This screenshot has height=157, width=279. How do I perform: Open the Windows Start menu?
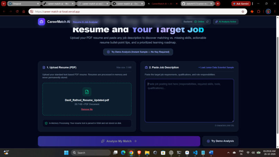(66, 153)
